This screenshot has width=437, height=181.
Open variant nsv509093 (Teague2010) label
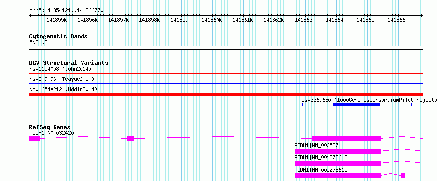click(x=62, y=79)
